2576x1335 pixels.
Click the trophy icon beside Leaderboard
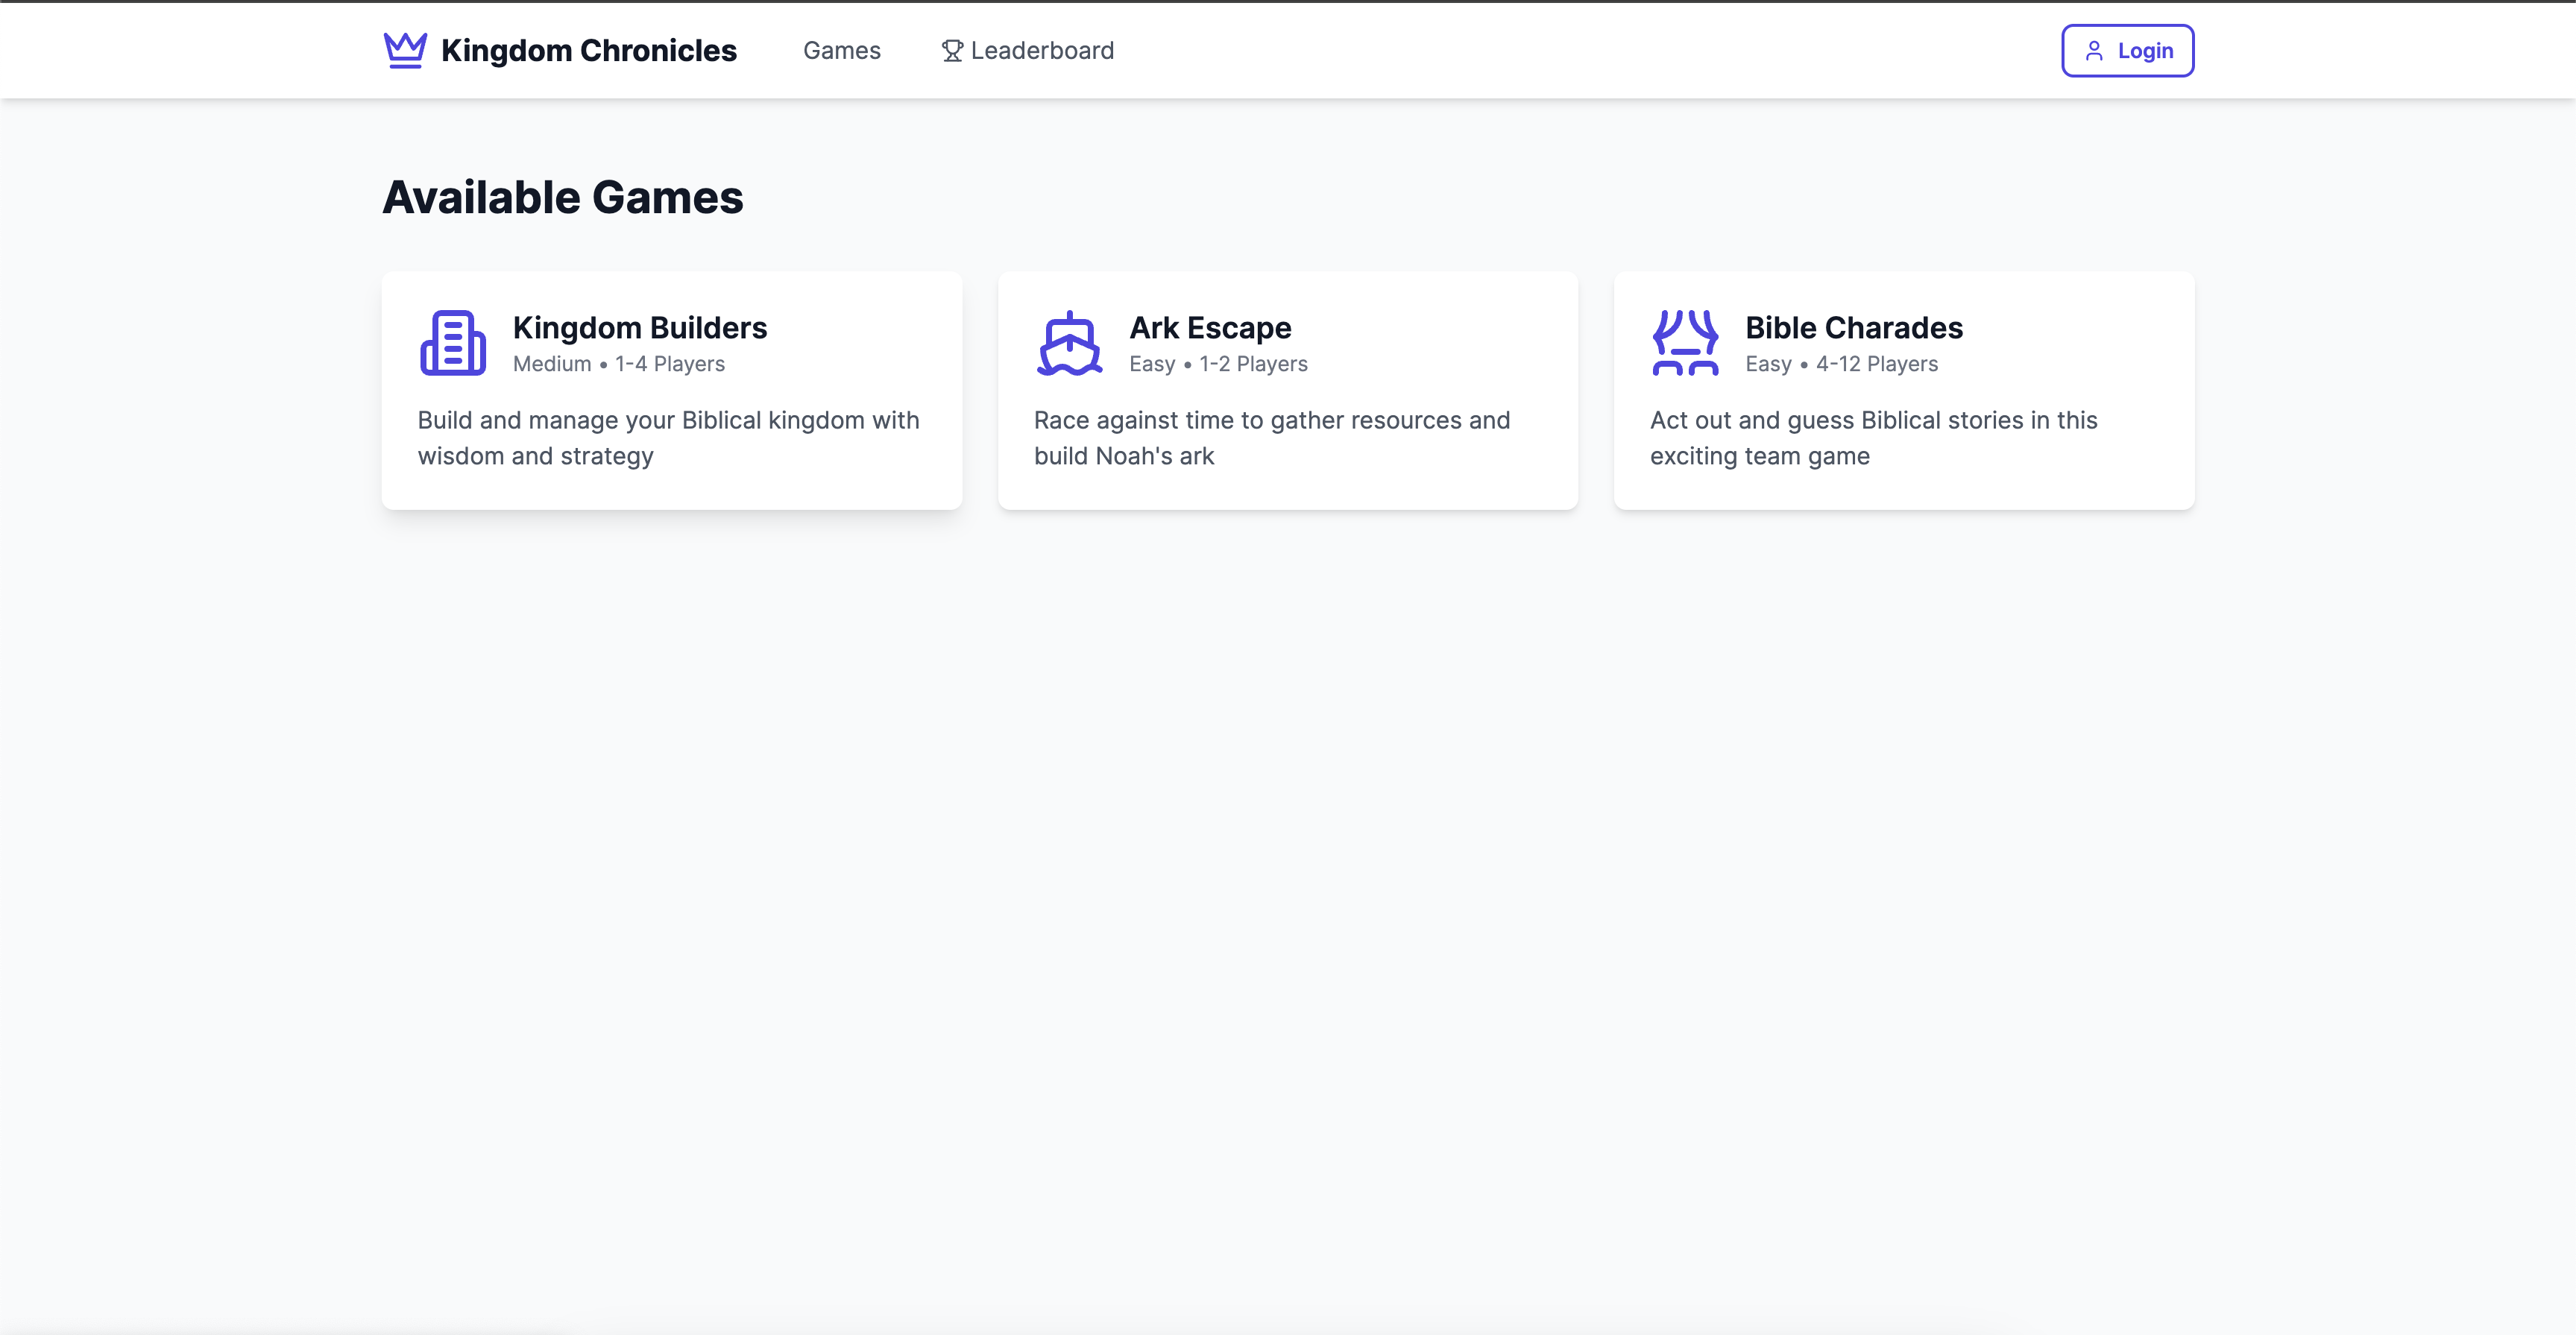[x=952, y=51]
